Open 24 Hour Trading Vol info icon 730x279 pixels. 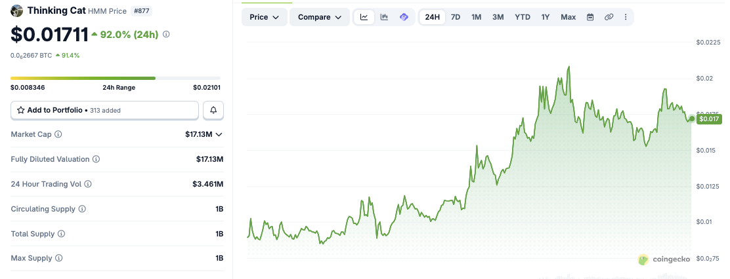pos(88,184)
